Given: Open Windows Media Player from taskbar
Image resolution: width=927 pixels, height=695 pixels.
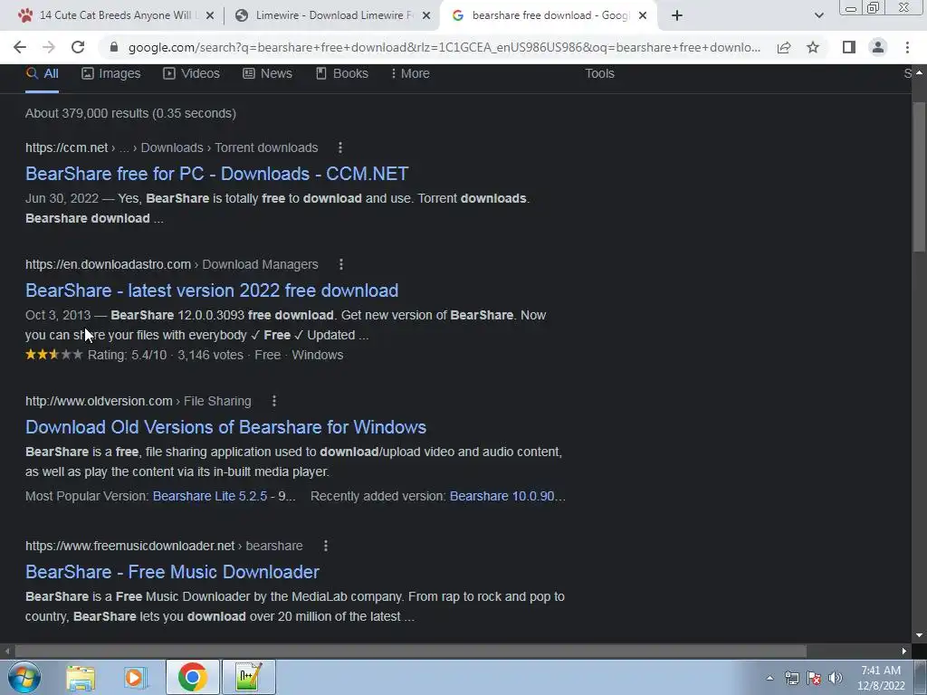Looking at the screenshot, I should (135, 677).
